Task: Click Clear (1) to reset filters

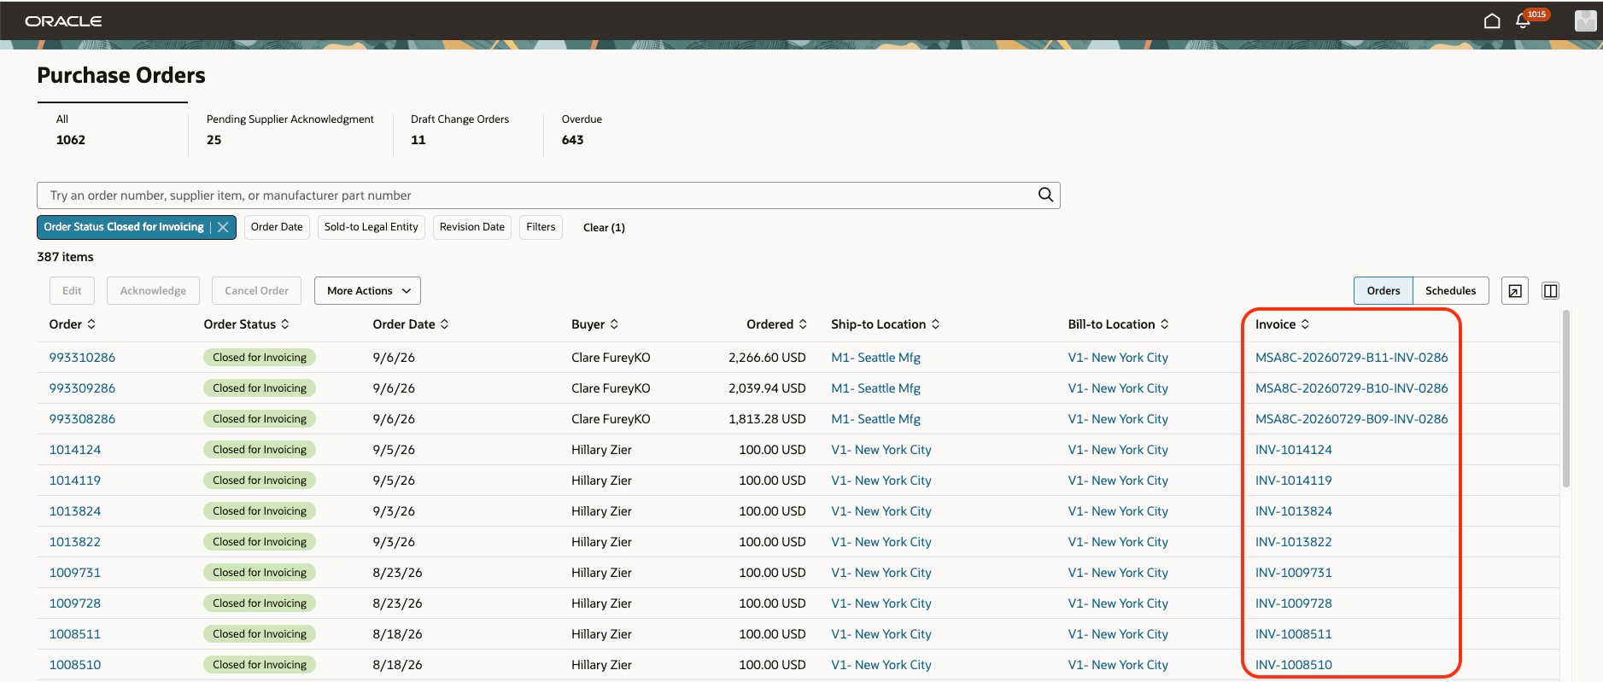Action: pos(604,228)
